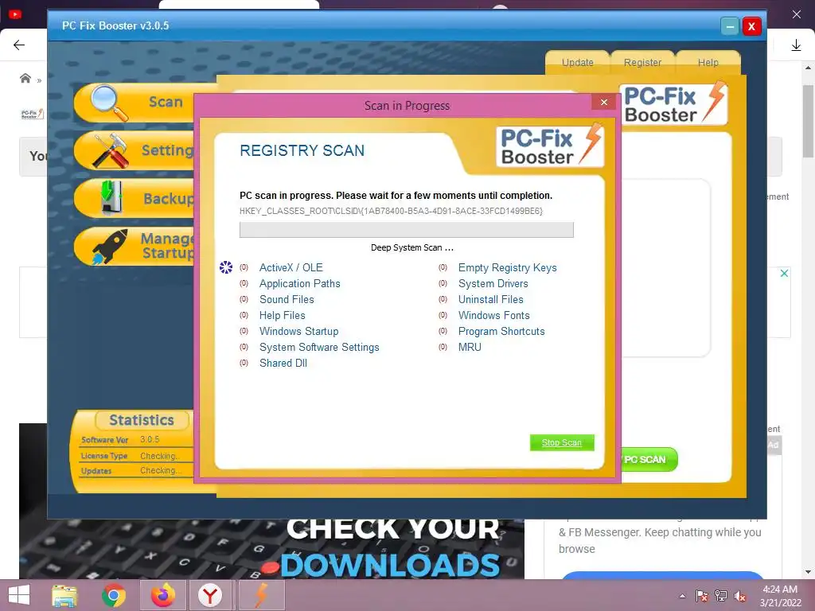Click the ActiveX / OLE scan category
Image resolution: width=815 pixels, height=611 pixels.
291,267
